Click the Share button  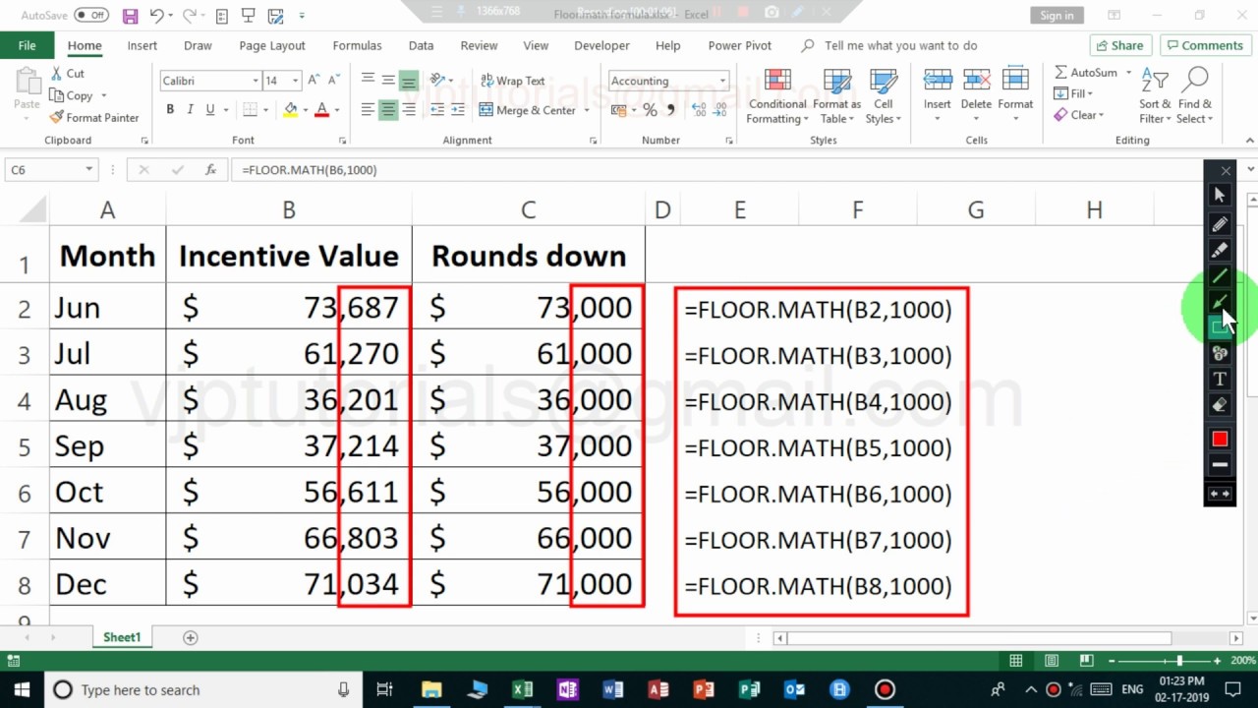(x=1119, y=45)
